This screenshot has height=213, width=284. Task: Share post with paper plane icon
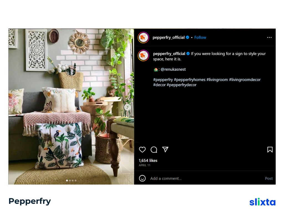[x=165, y=149]
